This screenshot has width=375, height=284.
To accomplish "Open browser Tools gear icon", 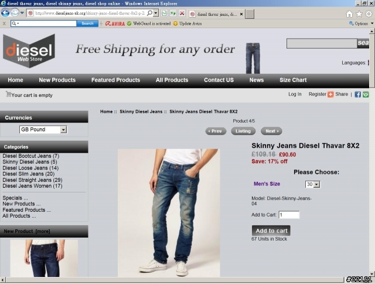I will pos(369,14).
